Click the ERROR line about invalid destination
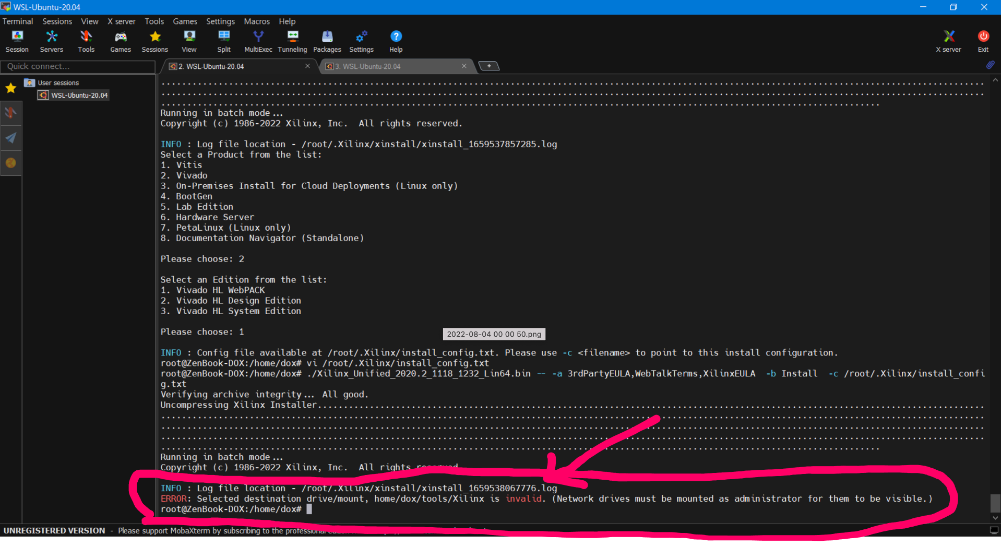Image resolution: width=1002 pixels, height=546 pixels. pos(546,498)
